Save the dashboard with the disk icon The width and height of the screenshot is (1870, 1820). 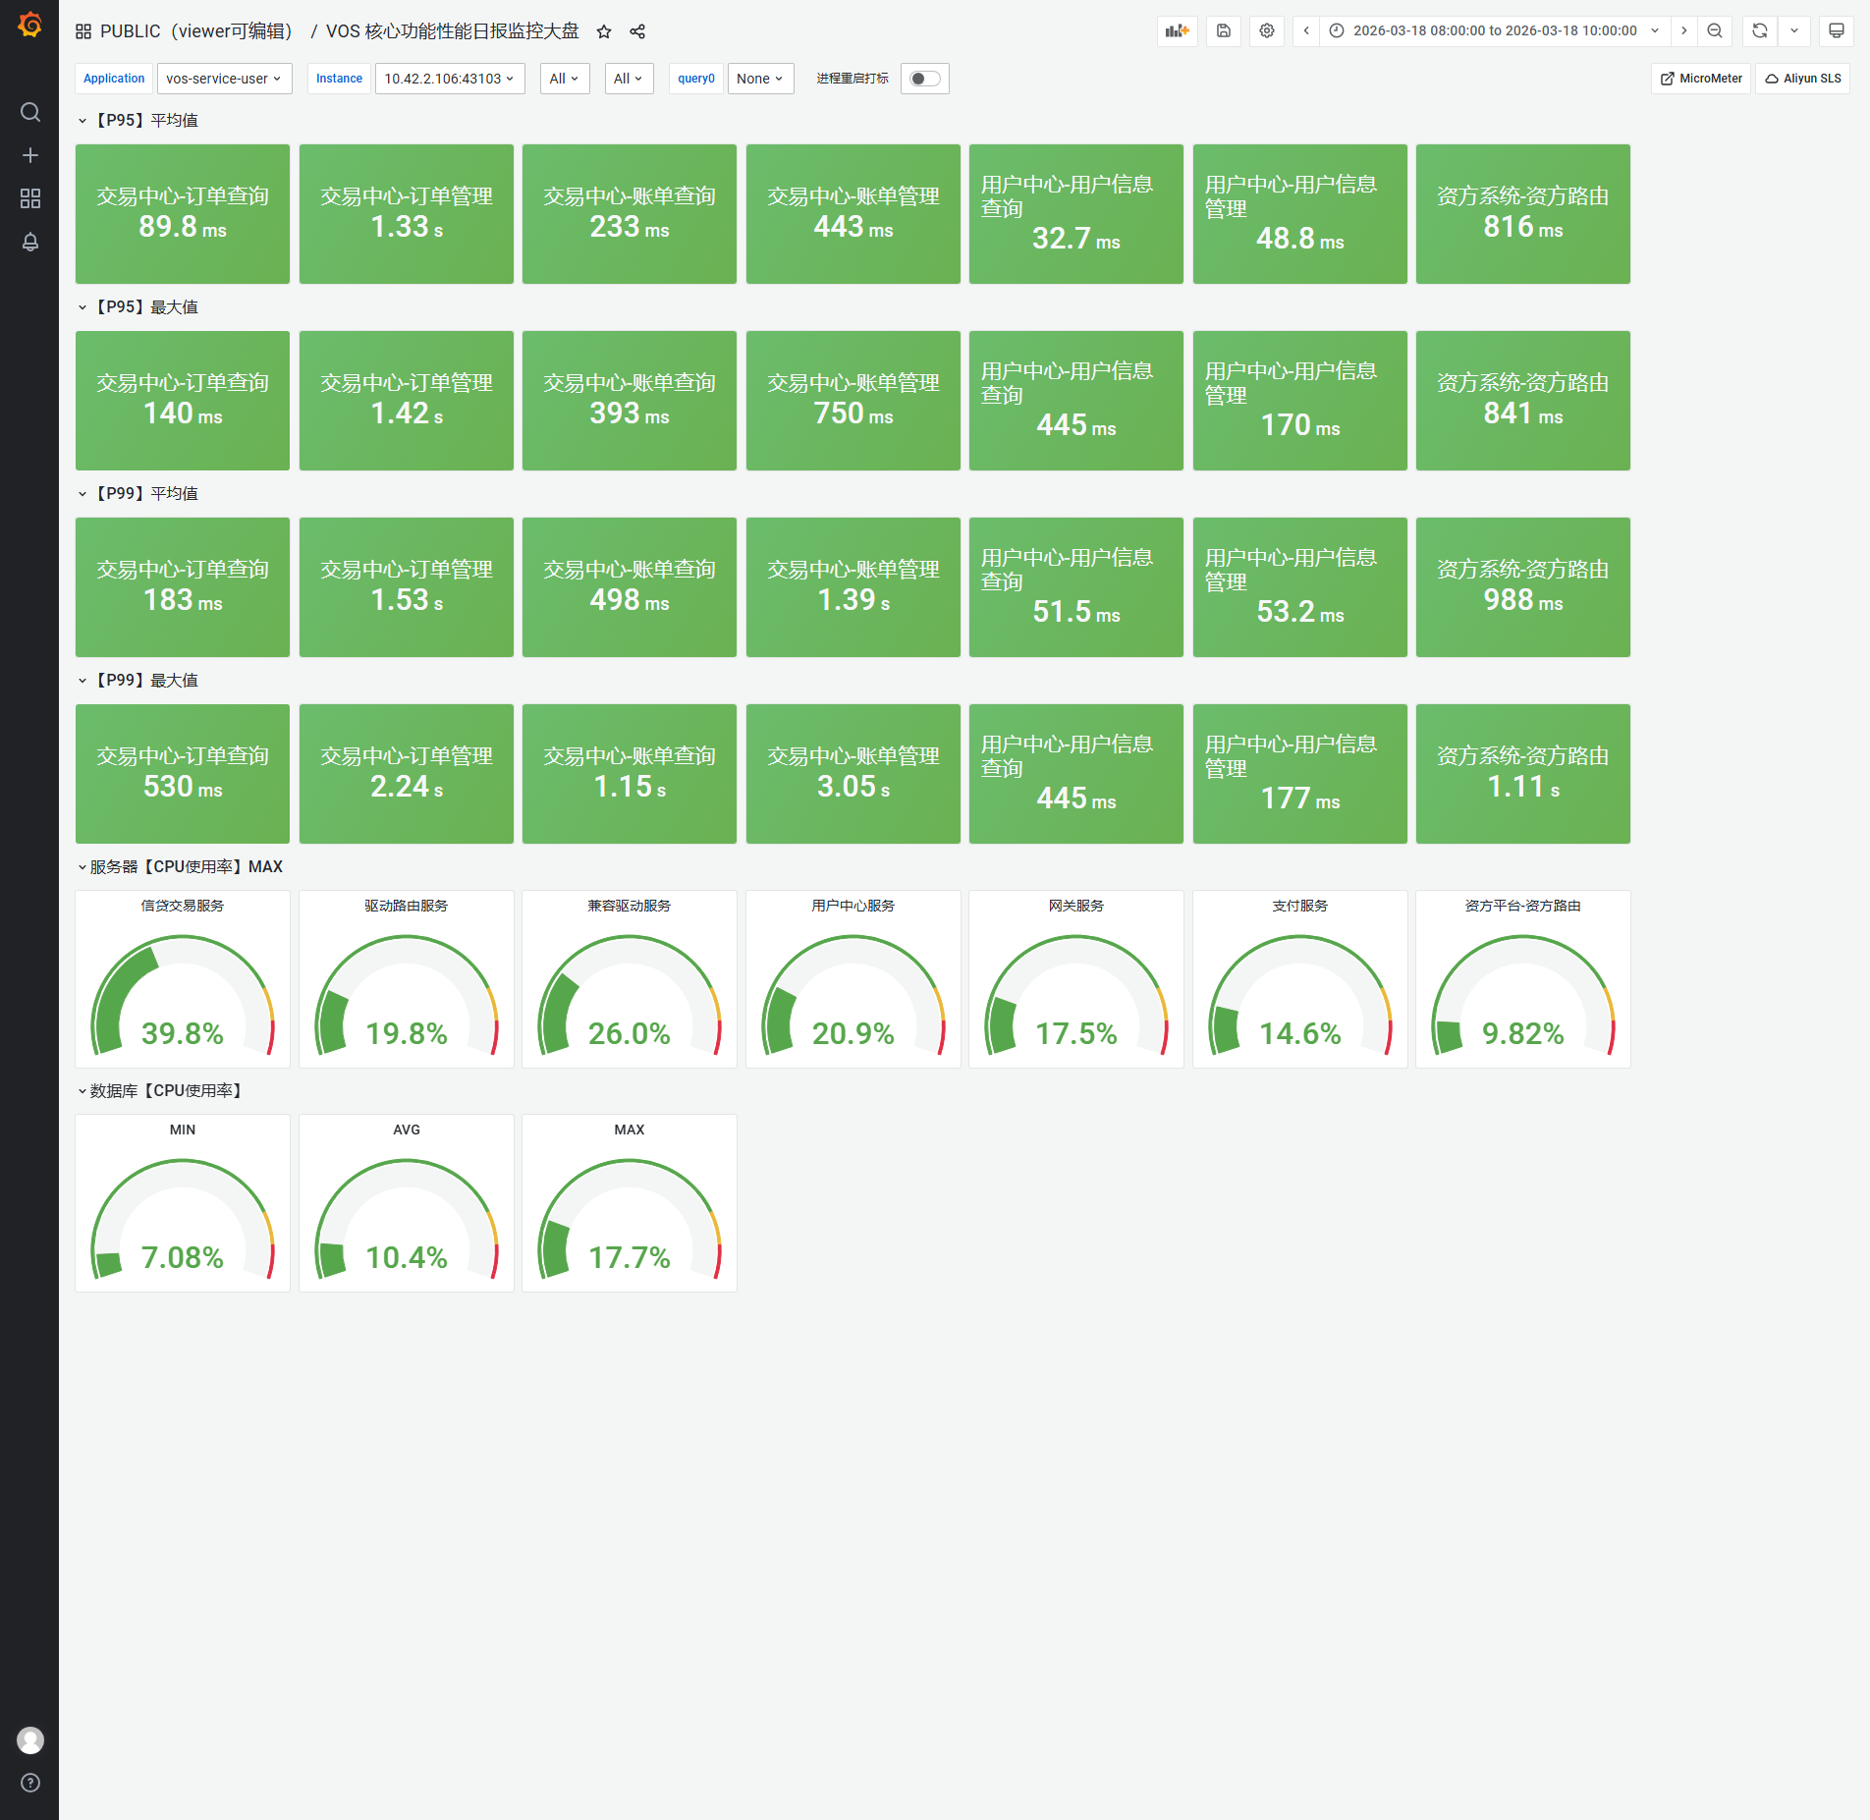coord(1224,30)
